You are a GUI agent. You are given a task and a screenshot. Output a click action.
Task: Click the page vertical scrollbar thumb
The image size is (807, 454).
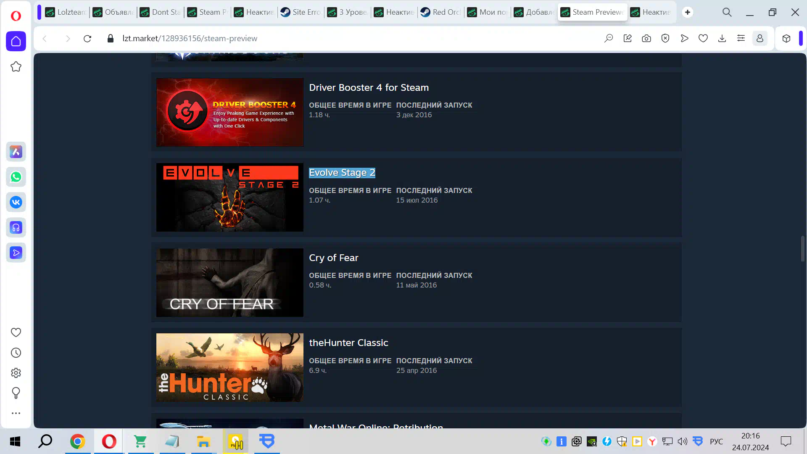pyautogui.click(x=802, y=248)
